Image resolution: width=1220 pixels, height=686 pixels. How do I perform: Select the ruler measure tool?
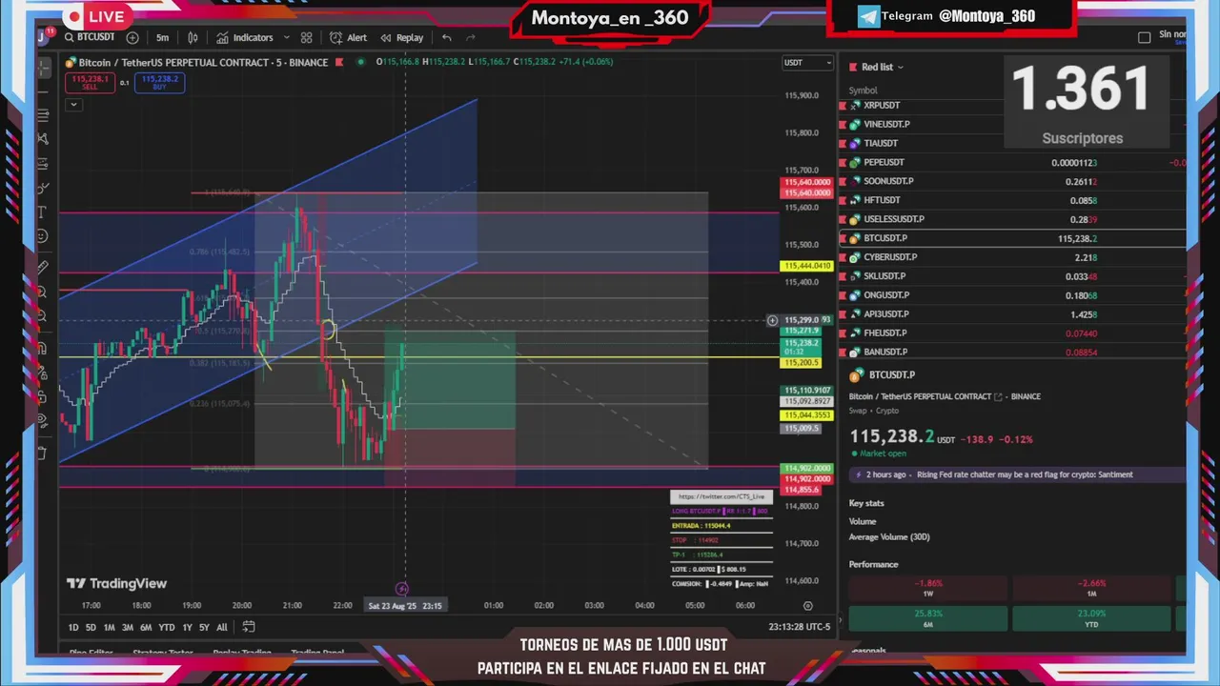pos(43,268)
